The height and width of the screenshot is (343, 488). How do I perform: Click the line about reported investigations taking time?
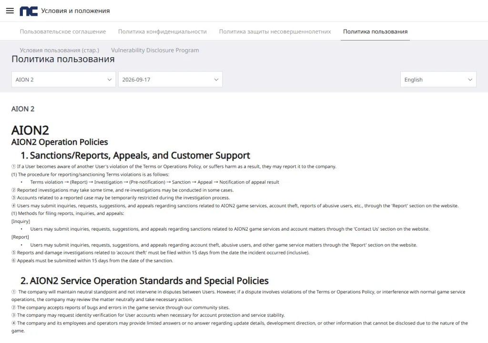[122, 190]
